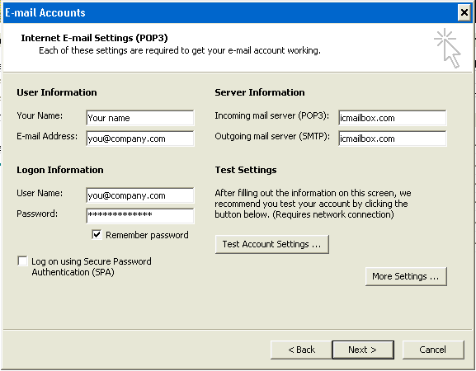This screenshot has width=476, height=371.
Task: Click the wizard cursor icon in header
Action: click(x=447, y=49)
